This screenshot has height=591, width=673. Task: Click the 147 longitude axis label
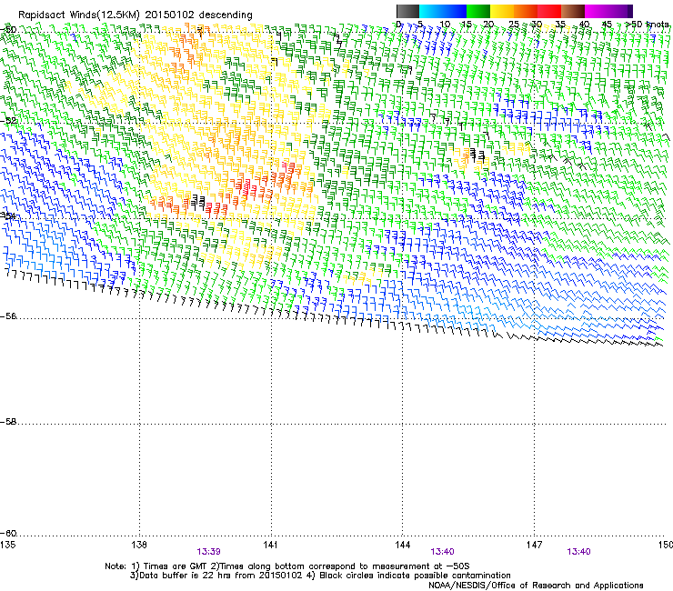(x=535, y=545)
